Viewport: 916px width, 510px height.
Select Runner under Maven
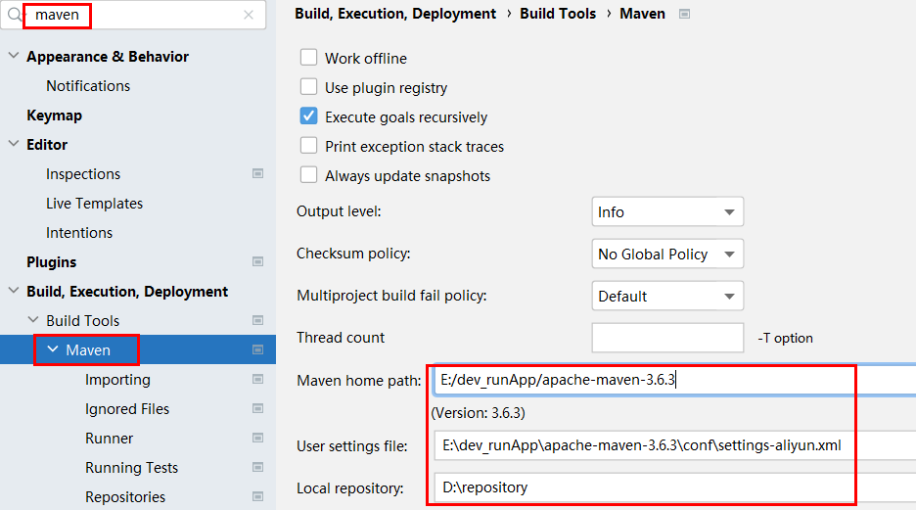coord(110,439)
